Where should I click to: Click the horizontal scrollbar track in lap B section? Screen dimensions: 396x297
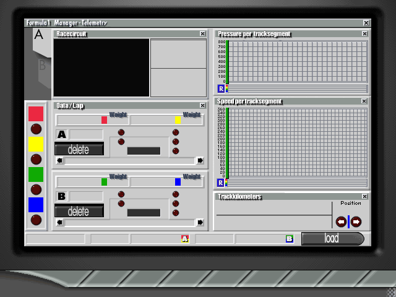[130, 223]
